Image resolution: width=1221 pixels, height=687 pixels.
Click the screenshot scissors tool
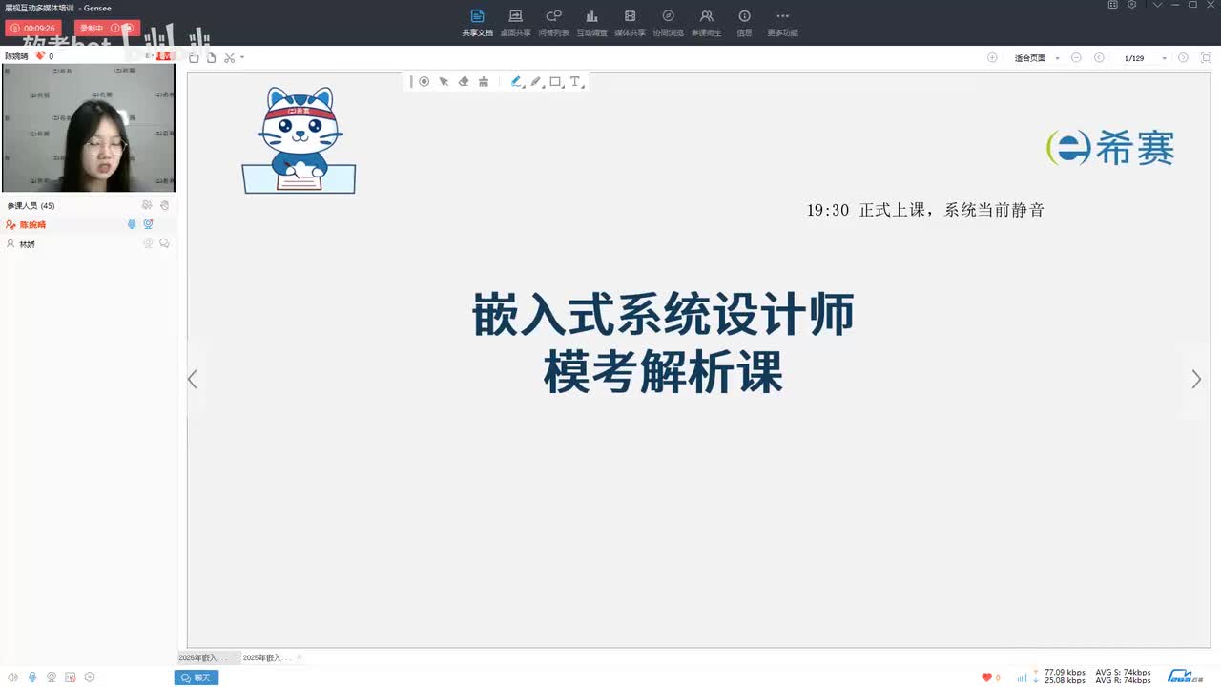pyautogui.click(x=229, y=58)
